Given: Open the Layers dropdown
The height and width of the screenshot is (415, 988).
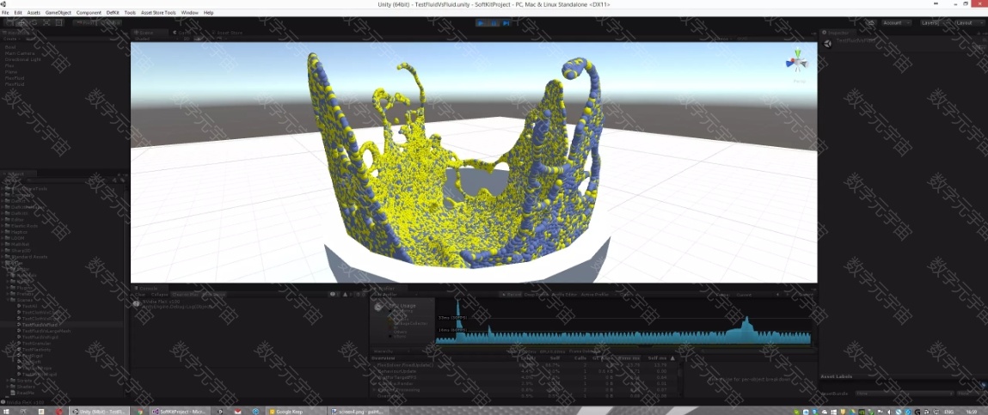Looking at the screenshot, I should [932, 22].
